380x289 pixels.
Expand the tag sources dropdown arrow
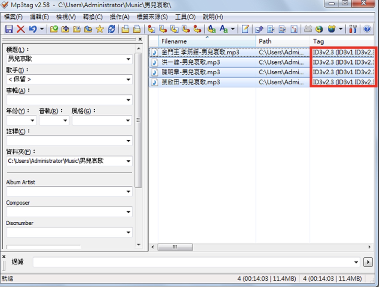click(x=341, y=29)
